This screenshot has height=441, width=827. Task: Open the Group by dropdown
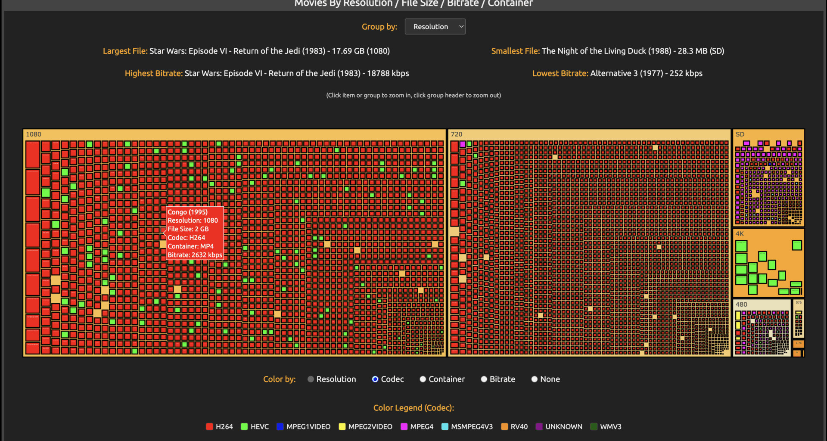(435, 26)
